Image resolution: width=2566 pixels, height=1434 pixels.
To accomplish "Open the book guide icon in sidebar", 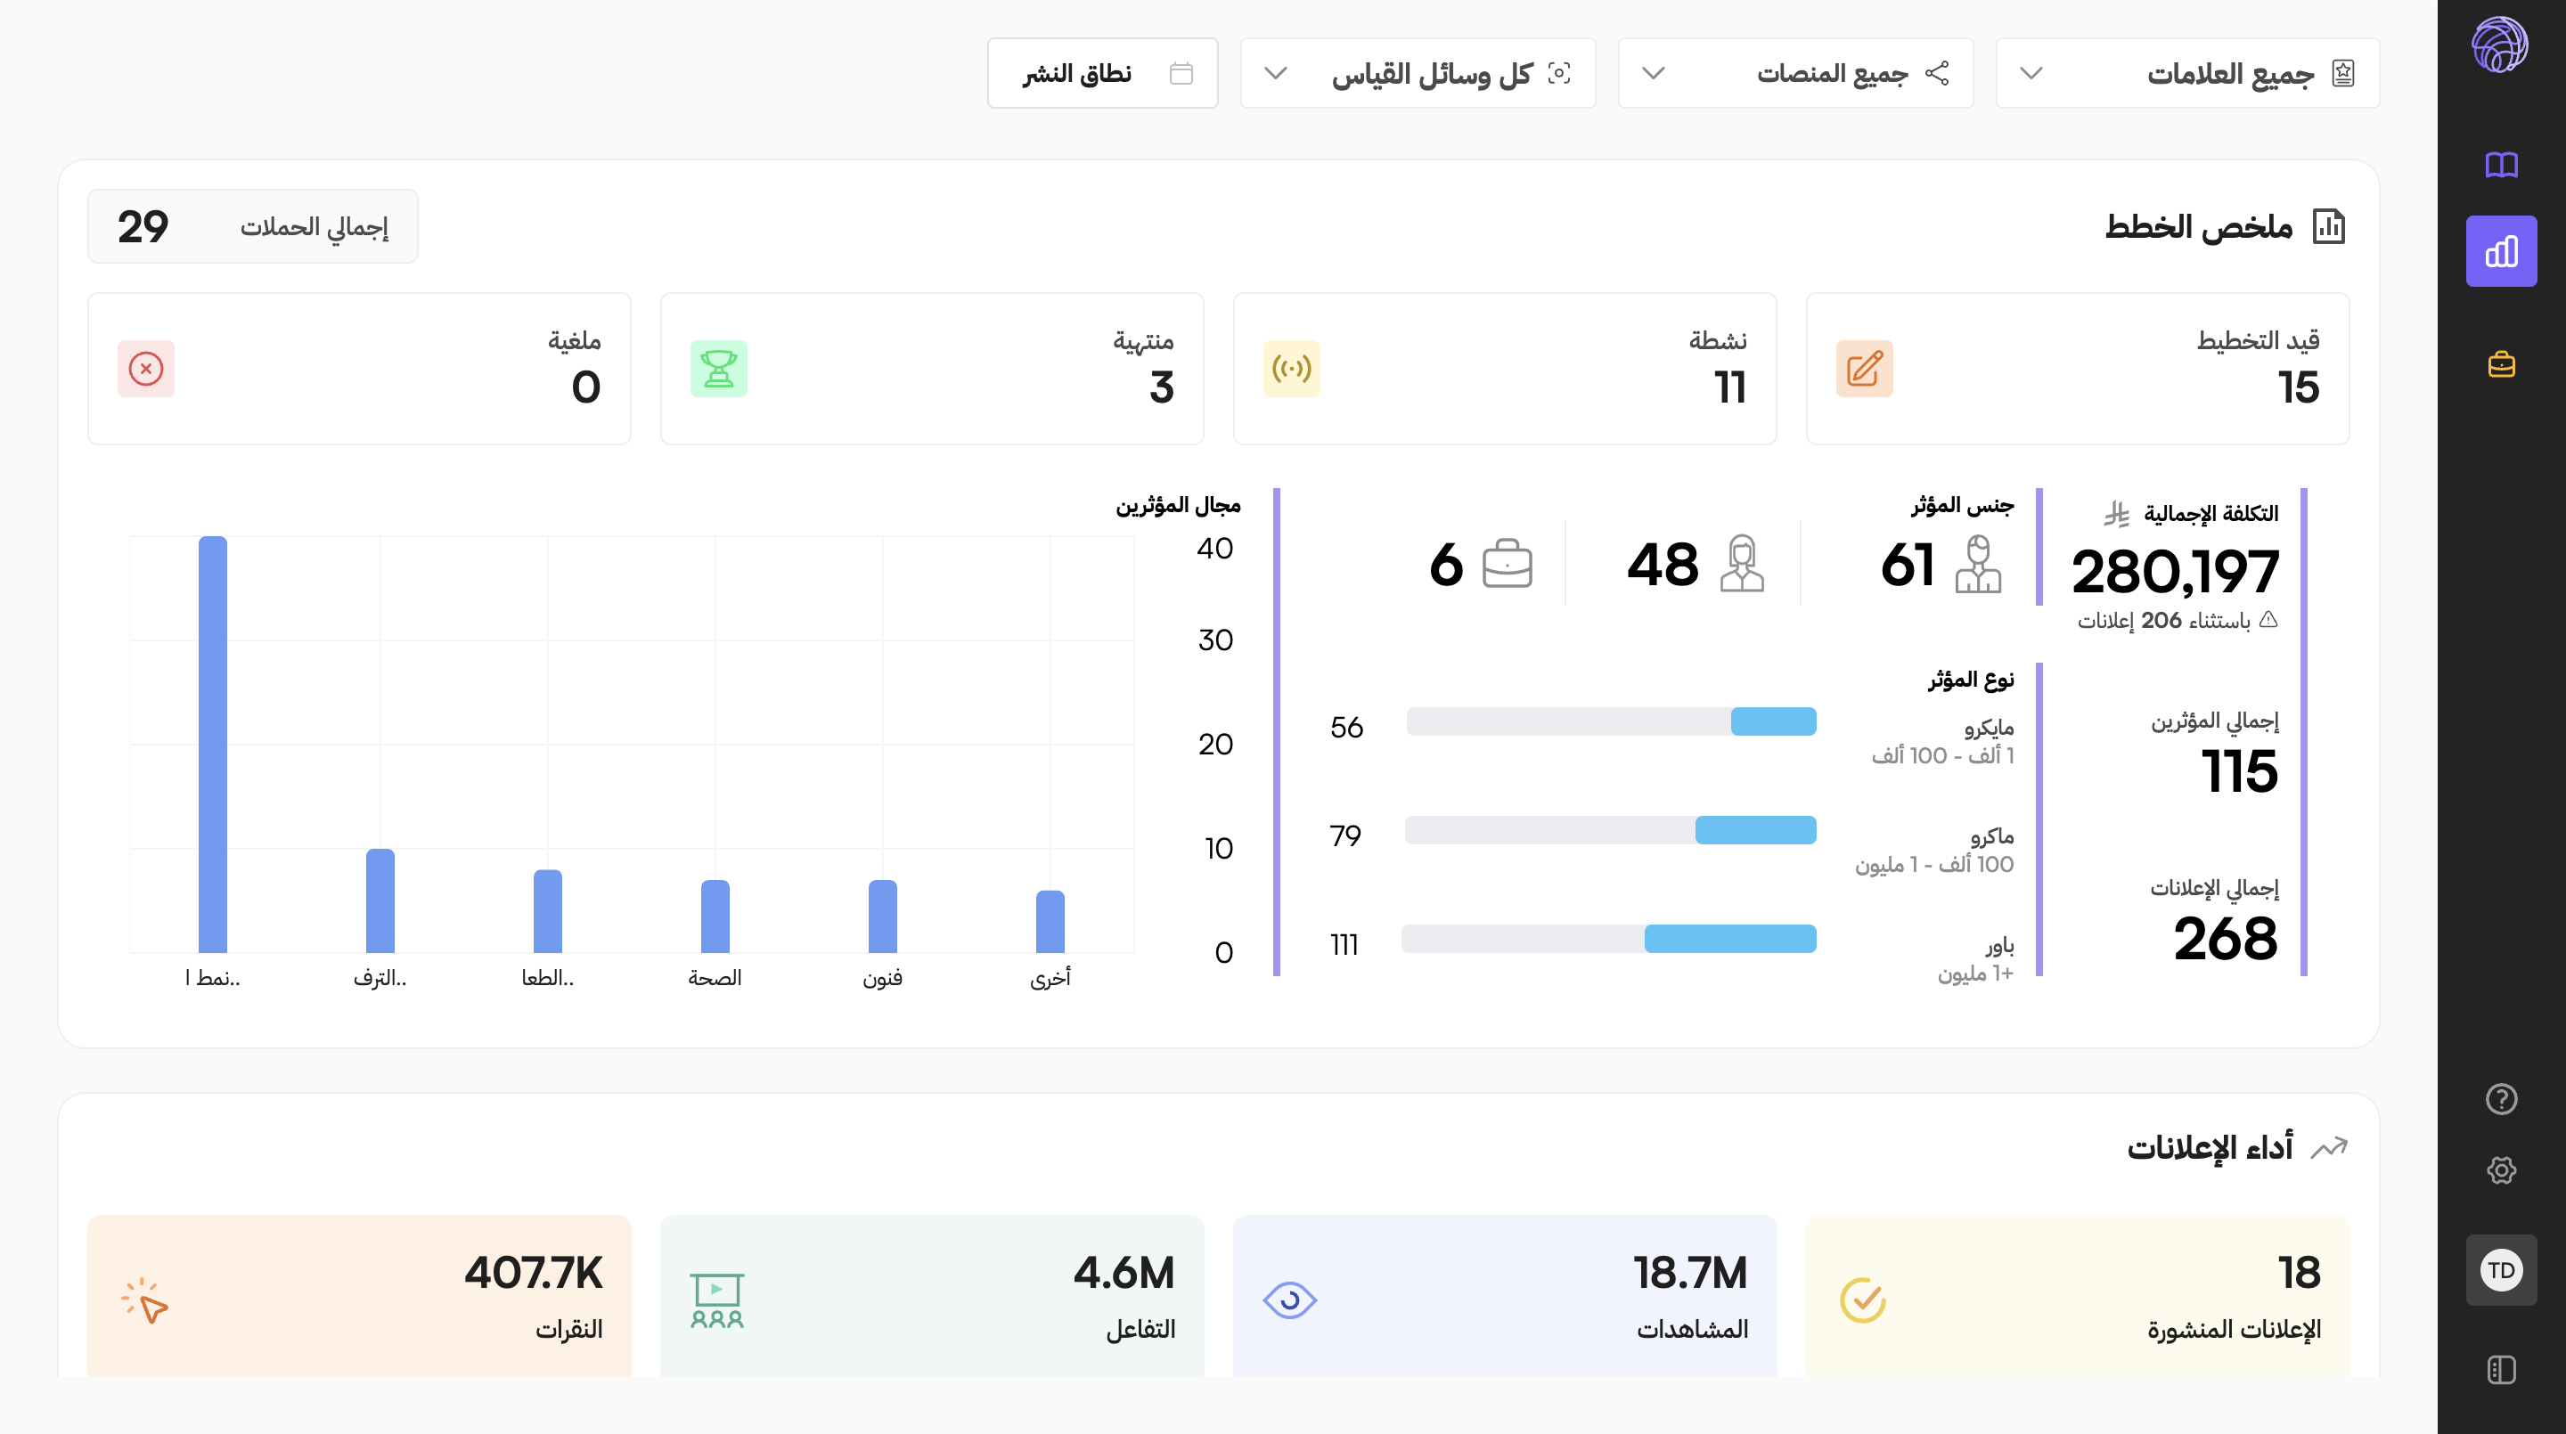I will tap(2501, 164).
